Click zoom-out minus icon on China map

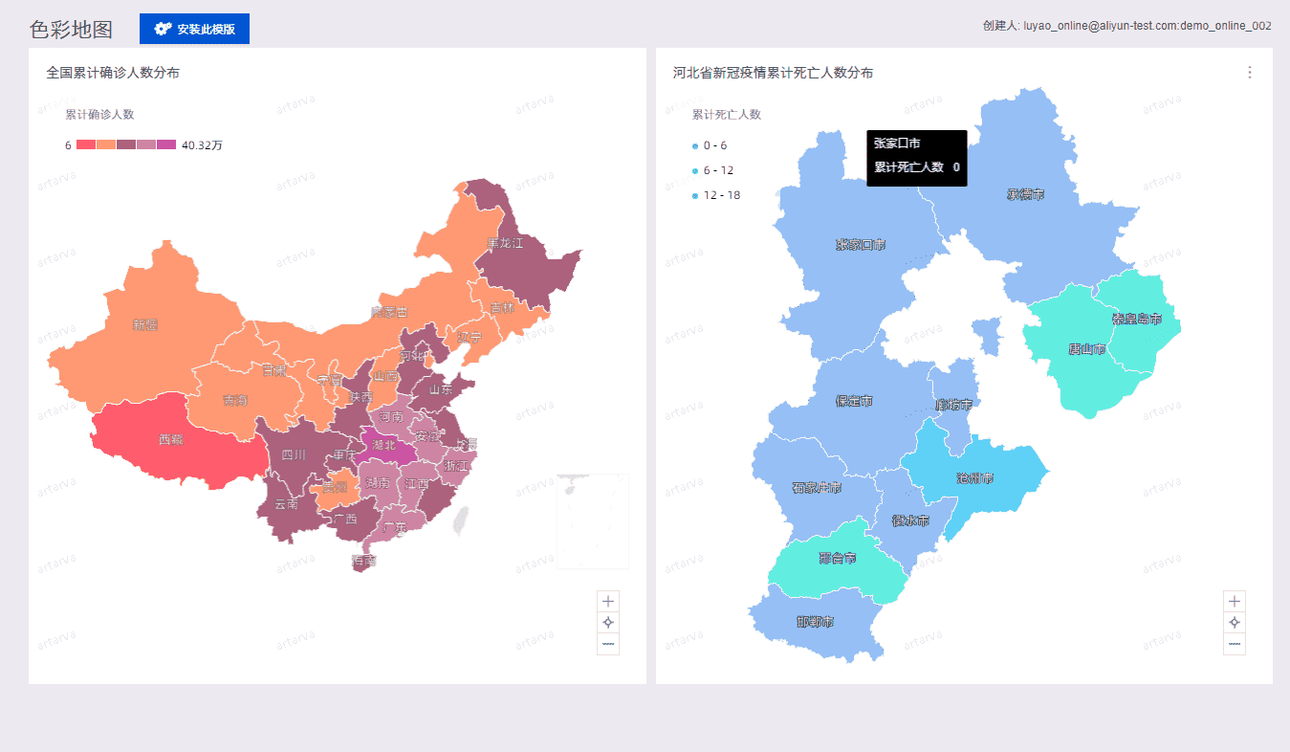pyautogui.click(x=608, y=644)
